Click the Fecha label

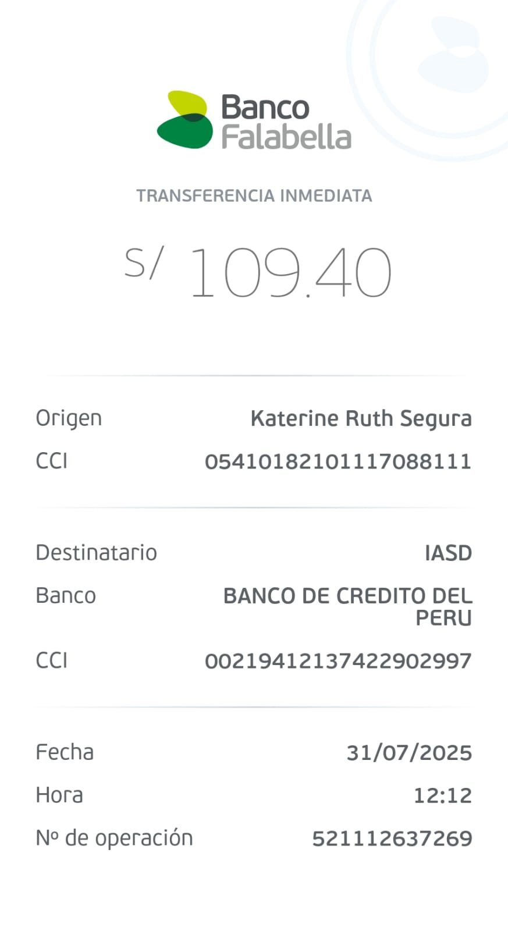pos(65,752)
